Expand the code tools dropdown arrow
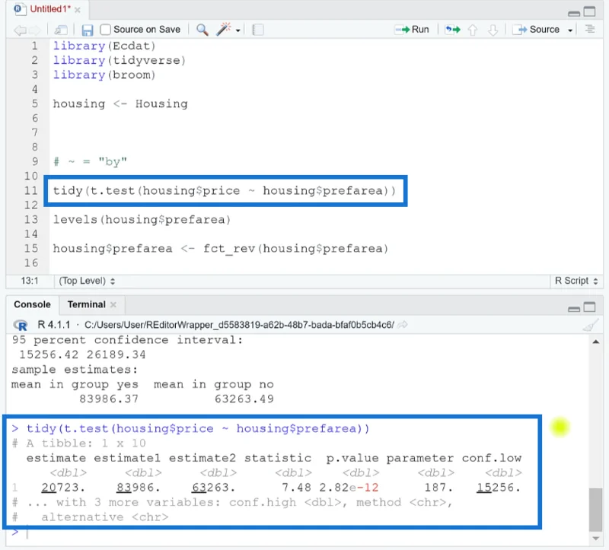The image size is (609, 550). [238, 30]
